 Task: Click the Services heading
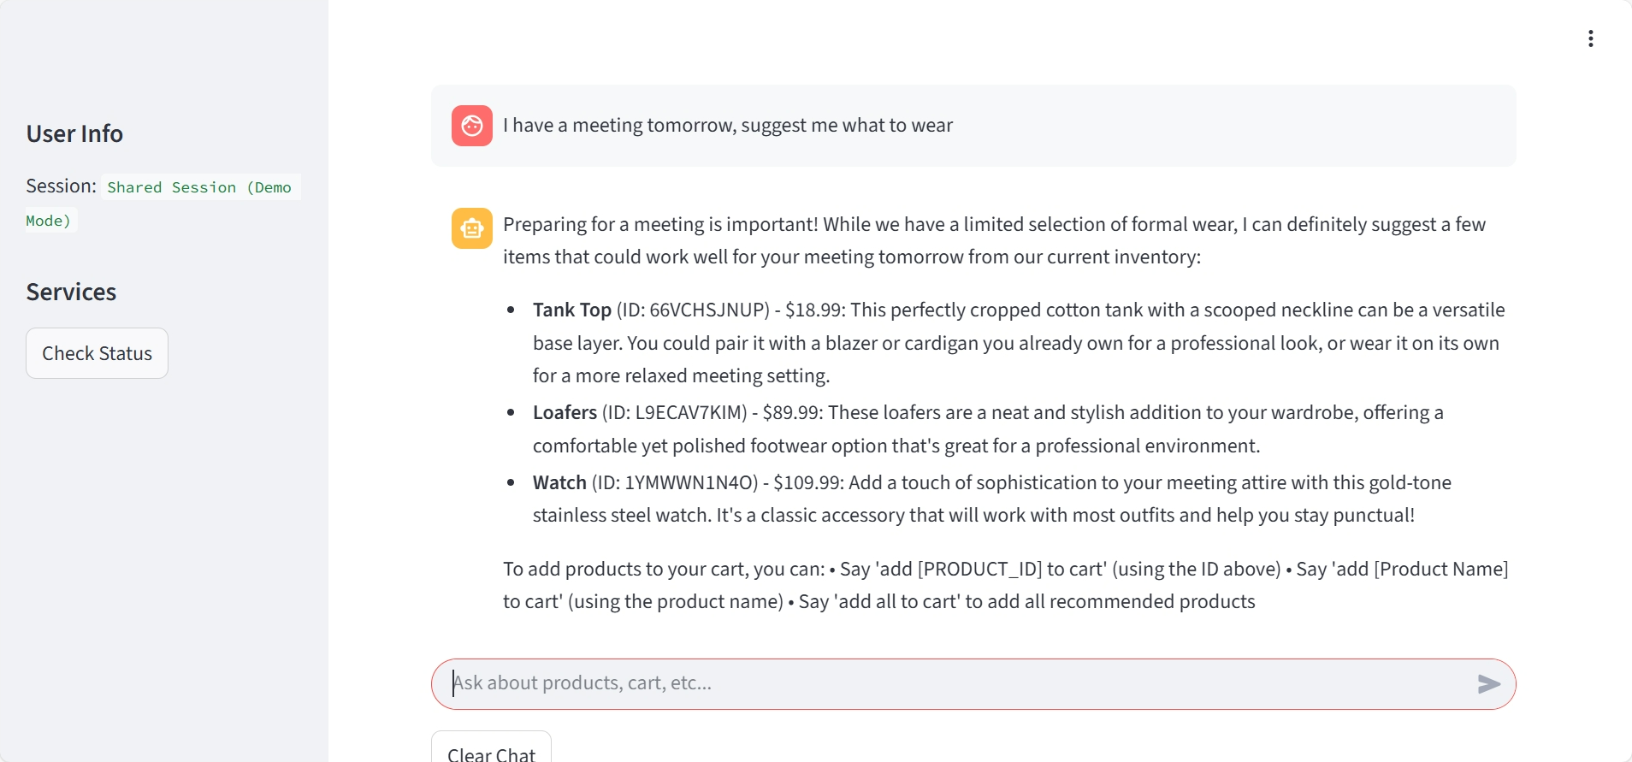coord(71,292)
